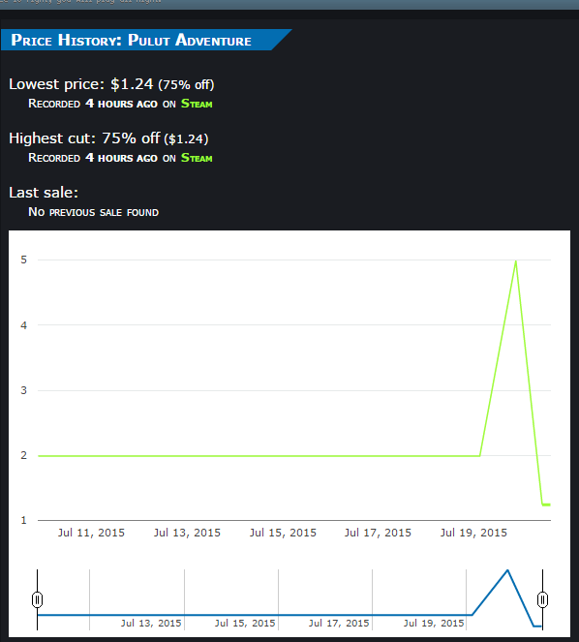Click Jul 17, 2015 on the main chart axis
Screen dimensions: 579x642
378,533
